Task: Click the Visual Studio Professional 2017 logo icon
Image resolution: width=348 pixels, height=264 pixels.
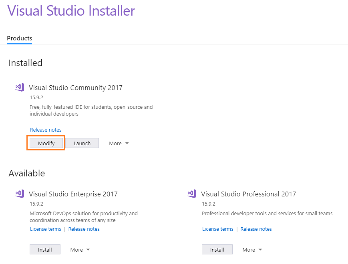Action: click(x=192, y=194)
